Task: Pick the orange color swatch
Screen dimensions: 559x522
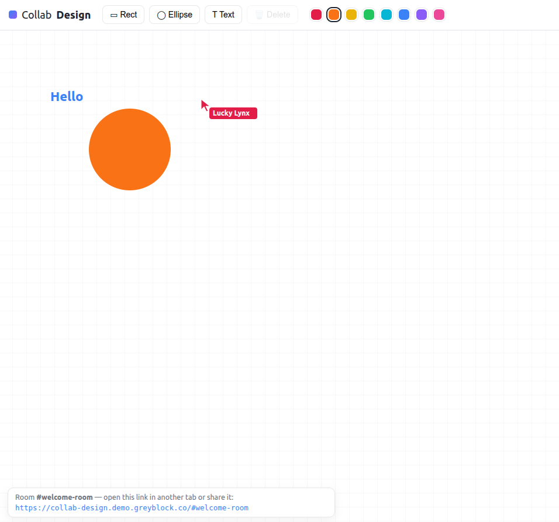Action: pos(334,15)
